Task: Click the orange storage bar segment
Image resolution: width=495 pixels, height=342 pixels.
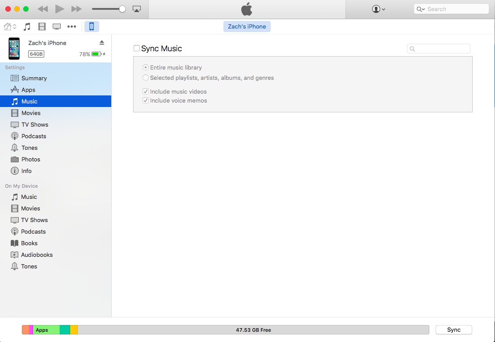Action: coord(25,330)
